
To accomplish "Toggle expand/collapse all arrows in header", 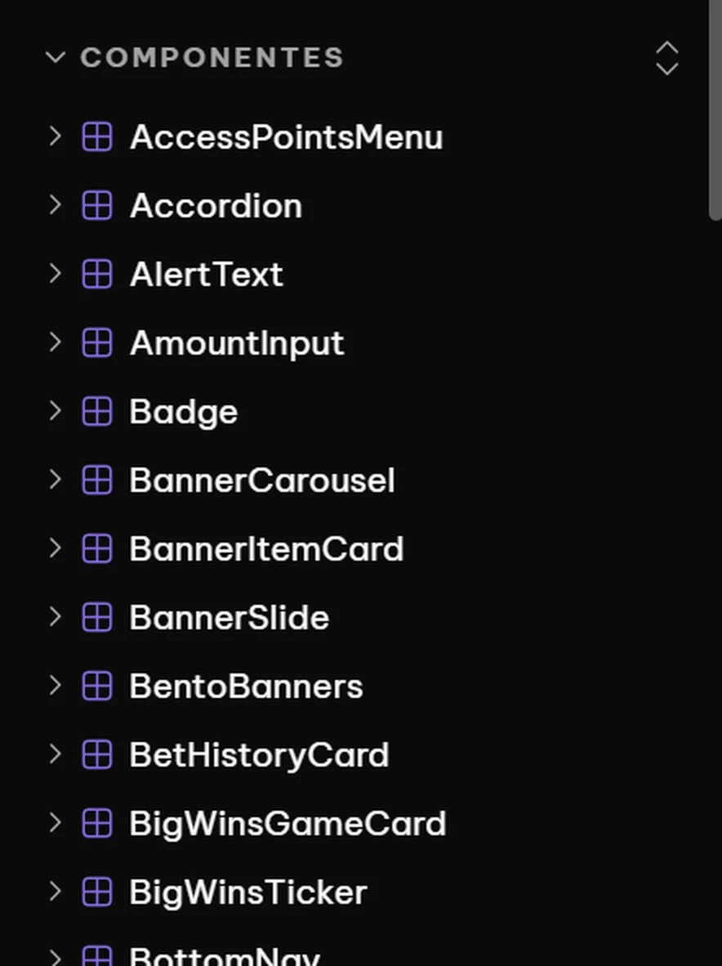I will tap(667, 59).
